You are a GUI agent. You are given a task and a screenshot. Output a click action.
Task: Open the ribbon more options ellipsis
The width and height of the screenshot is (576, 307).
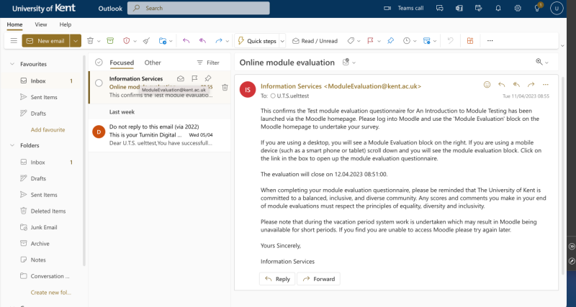pos(490,41)
